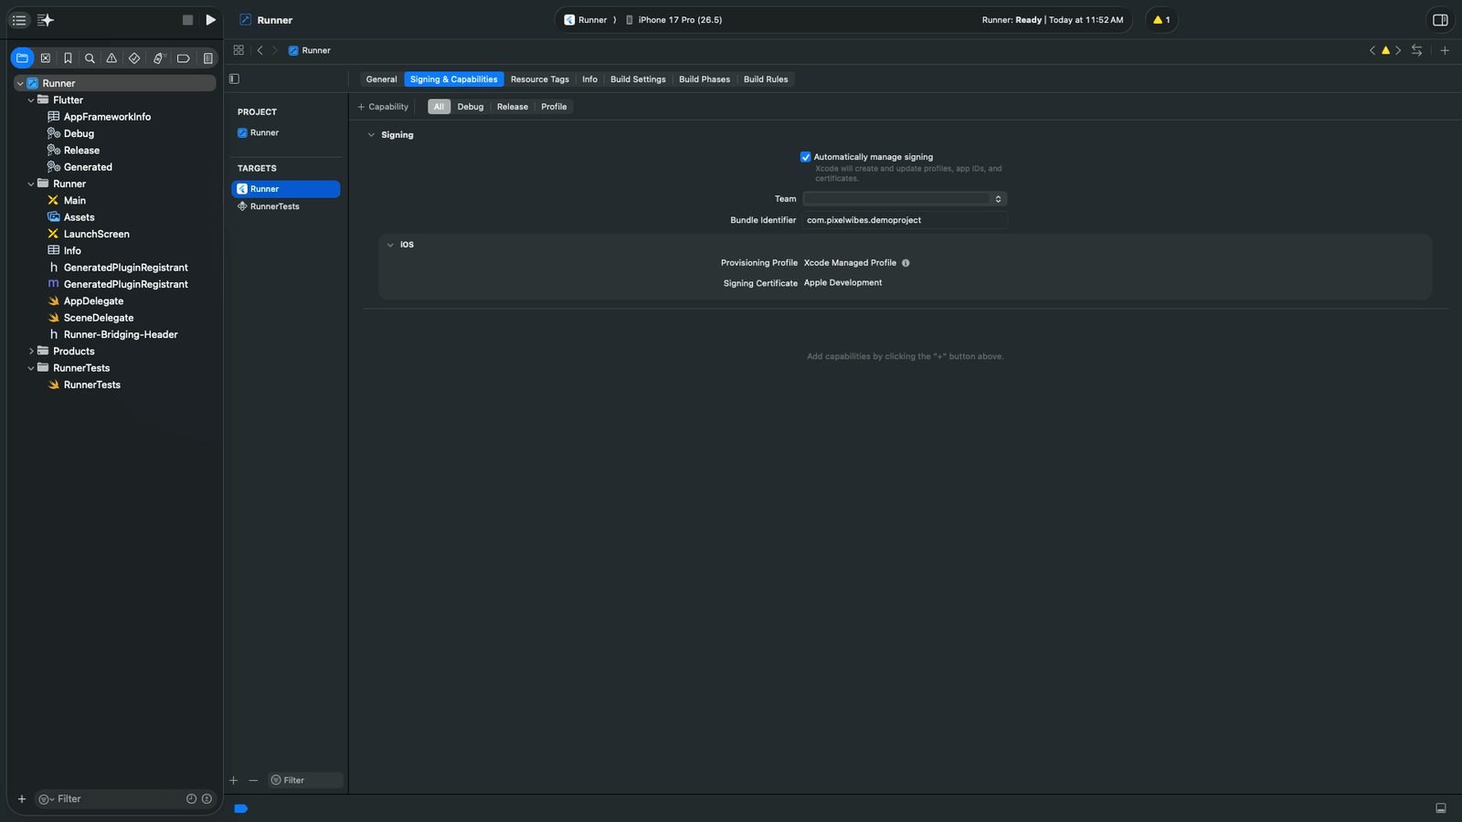This screenshot has height=822, width=1462.
Task: Show the Test navigator
Action: pos(134,58)
